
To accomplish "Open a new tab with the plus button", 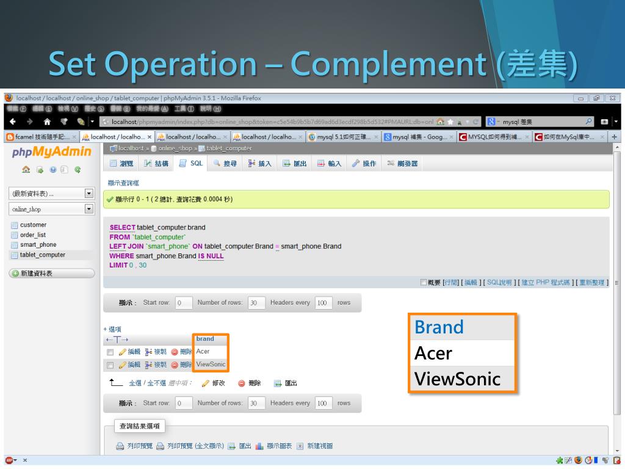I will pyautogui.click(x=614, y=137).
